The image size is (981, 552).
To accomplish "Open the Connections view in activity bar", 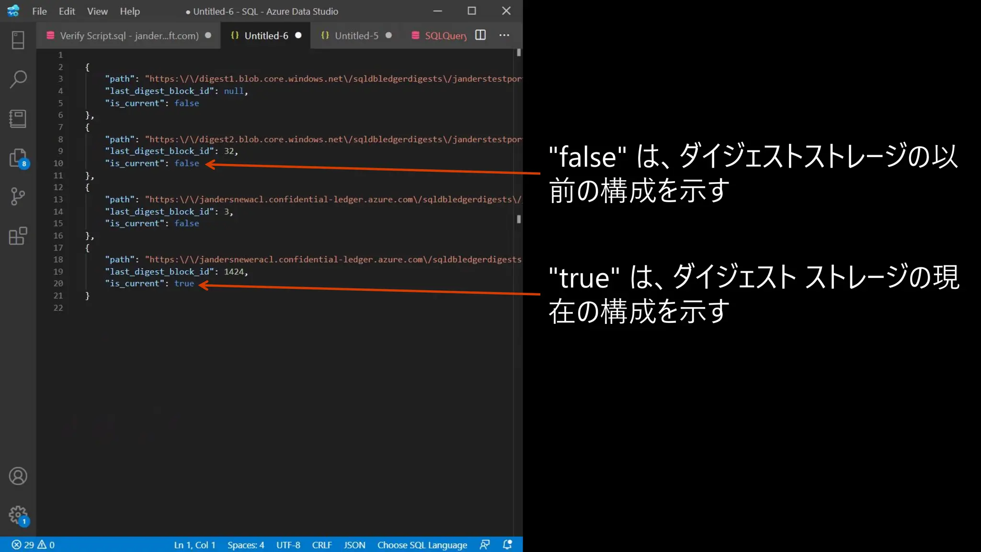I will (18, 40).
